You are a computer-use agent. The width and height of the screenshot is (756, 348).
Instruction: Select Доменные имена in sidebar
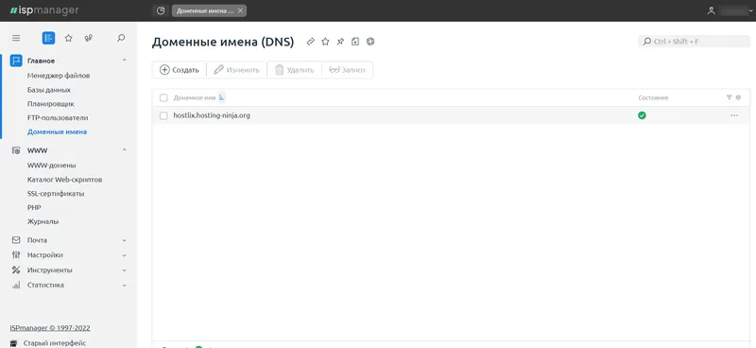tap(57, 131)
